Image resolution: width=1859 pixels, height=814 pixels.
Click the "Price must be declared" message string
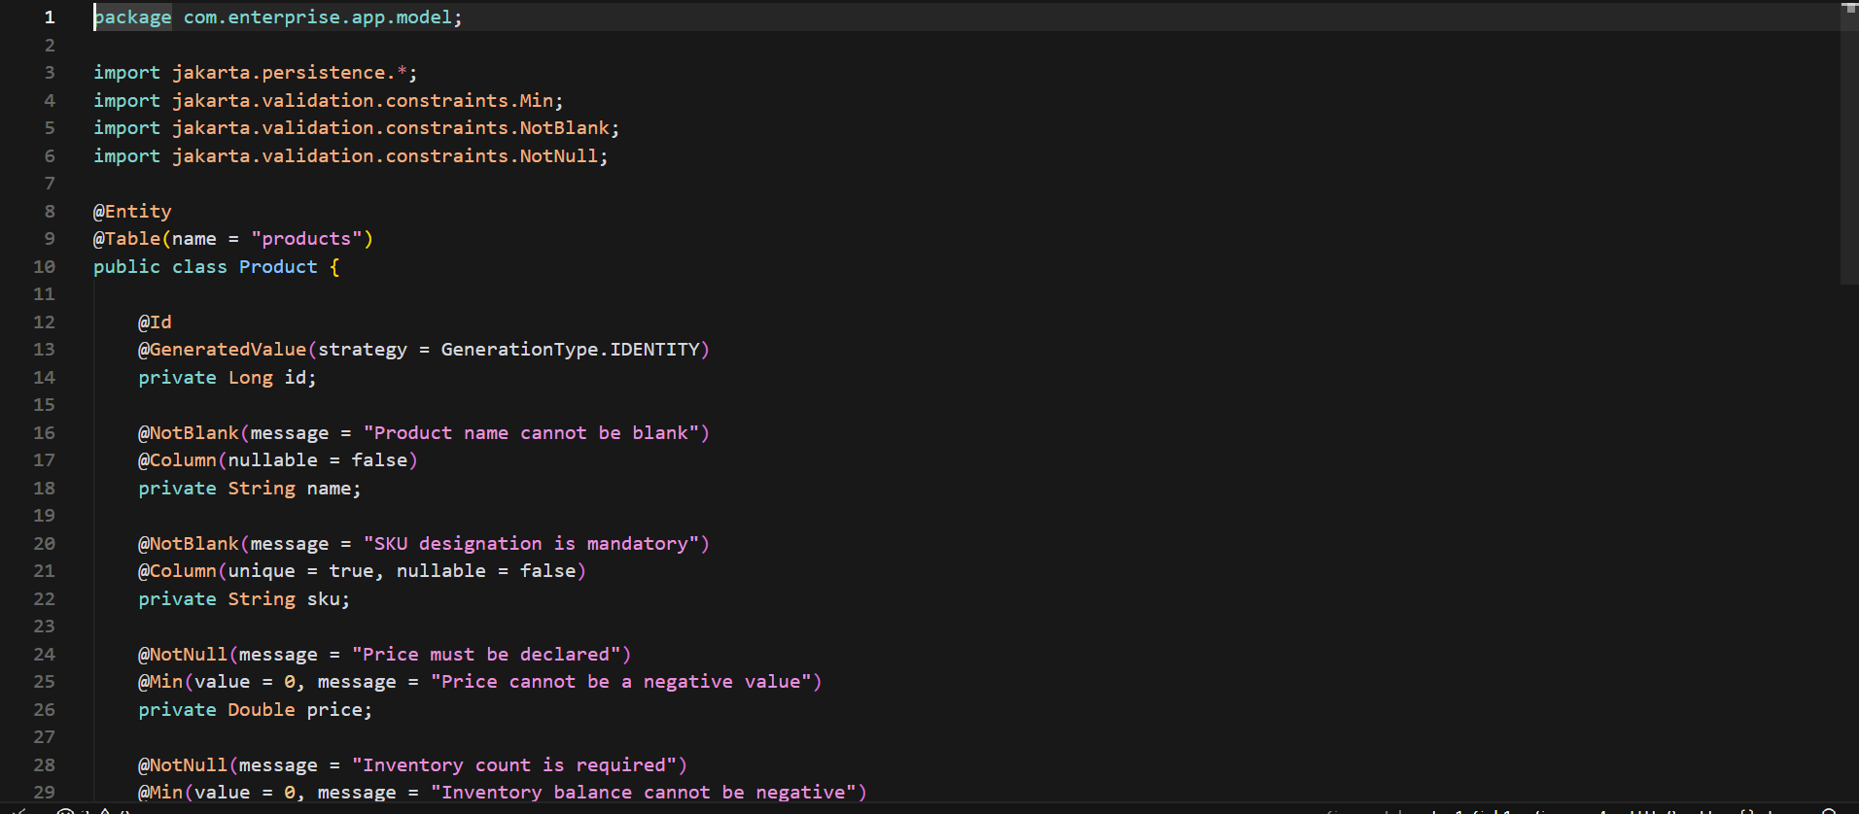[486, 655]
